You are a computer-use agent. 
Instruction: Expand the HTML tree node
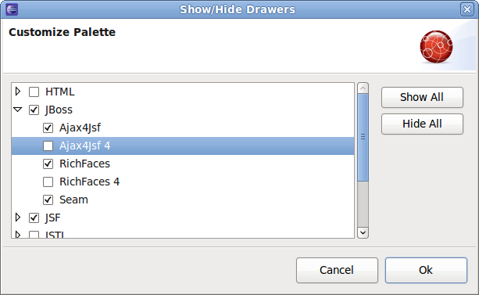[18, 92]
